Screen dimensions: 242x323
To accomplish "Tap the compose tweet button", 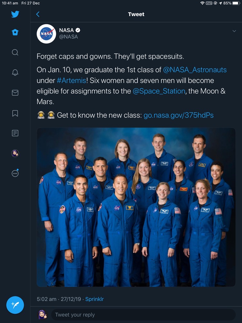I will point(15,305).
